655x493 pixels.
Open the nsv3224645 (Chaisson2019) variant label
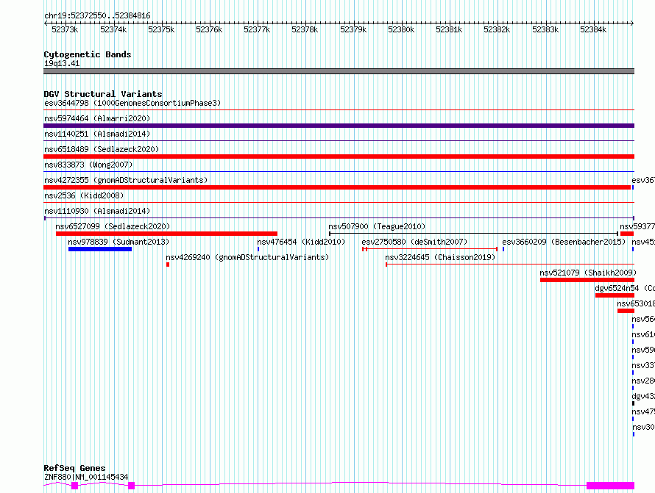coord(440,257)
